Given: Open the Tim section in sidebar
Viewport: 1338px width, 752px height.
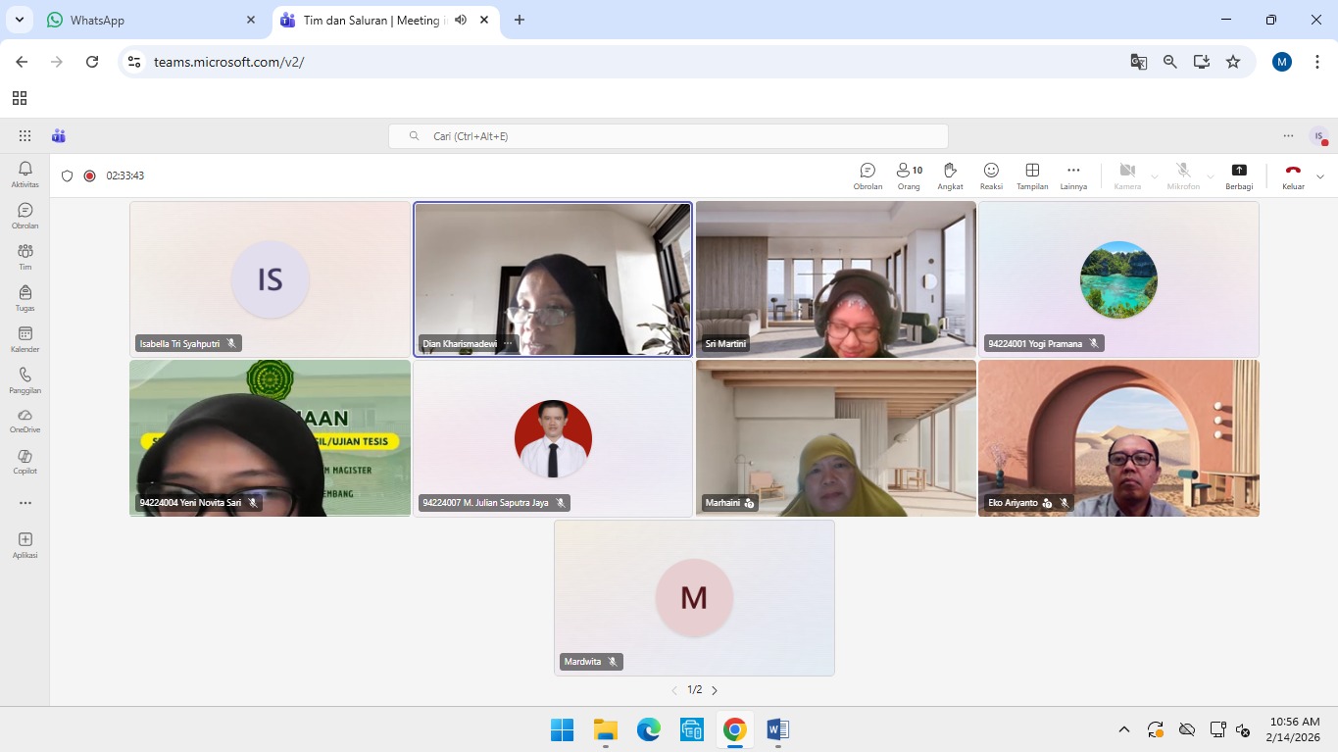Looking at the screenshot, I should click(25, 257).
